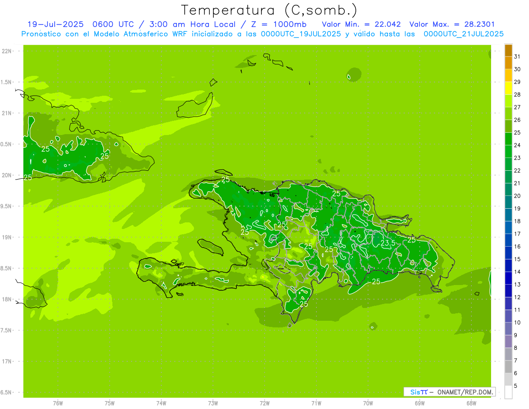Click the orange-brown legend swatch above 31
Viewport: 529px width, 409px height.
click(x=509, y=50)
